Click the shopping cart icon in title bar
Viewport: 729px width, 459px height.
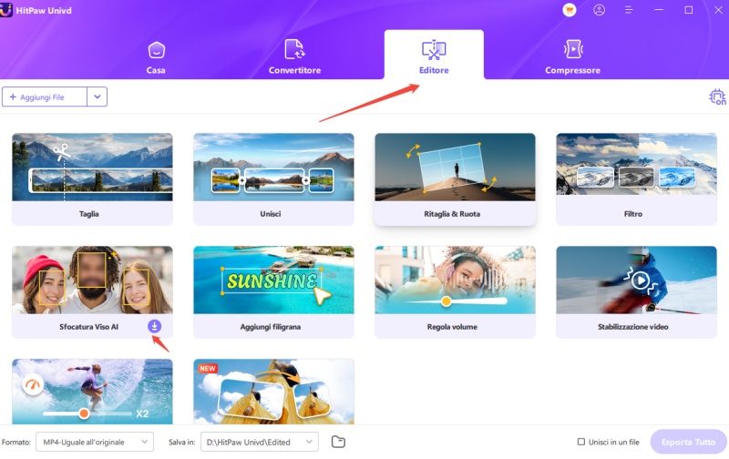click(570, 10)
